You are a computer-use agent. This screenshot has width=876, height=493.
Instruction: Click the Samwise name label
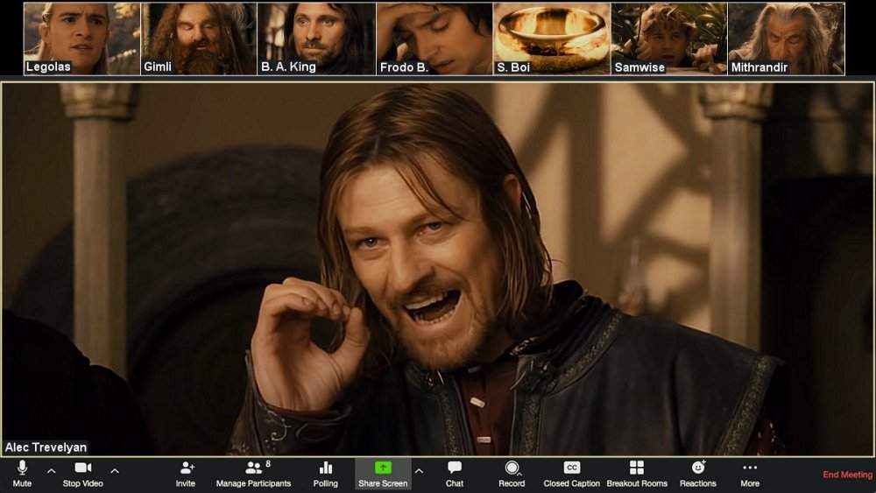[x=639, y=67]
